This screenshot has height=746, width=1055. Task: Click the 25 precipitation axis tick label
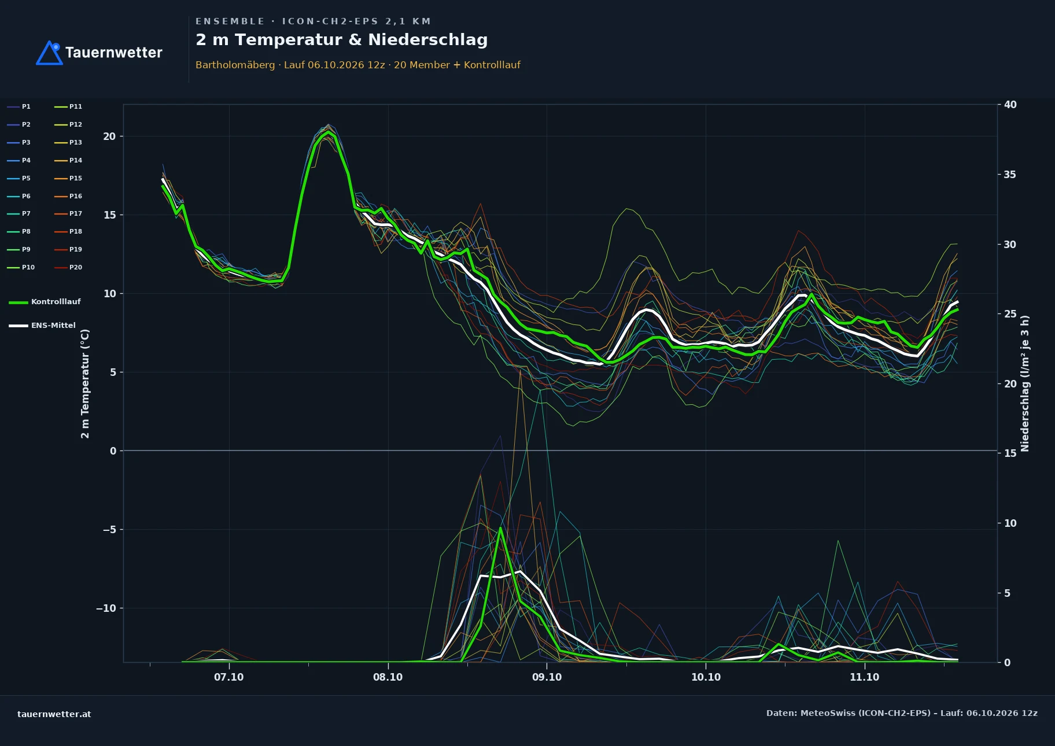pyautogui.click(x=1010, y=314)
